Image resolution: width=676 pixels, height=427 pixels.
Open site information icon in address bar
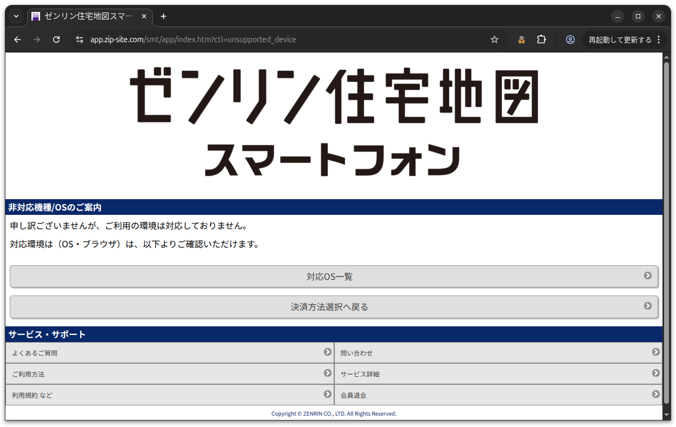coord(80,40)
